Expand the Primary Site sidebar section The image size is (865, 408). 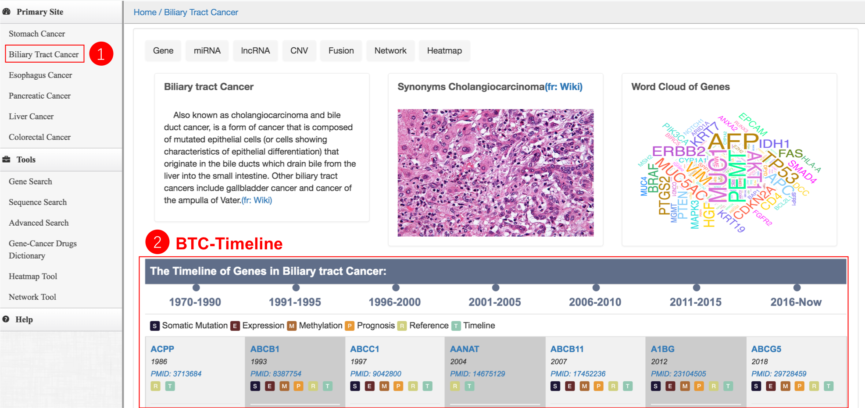[39, 12]
